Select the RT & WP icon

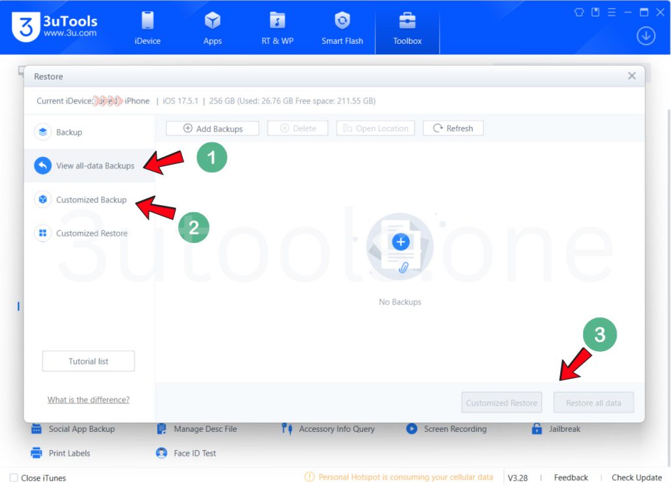click(x=277, y=26)
